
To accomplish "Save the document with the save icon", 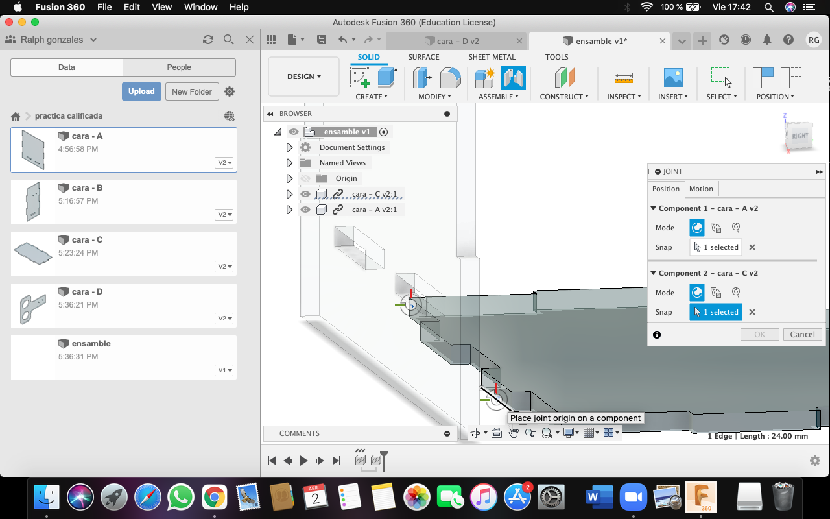I will point(322,40).
